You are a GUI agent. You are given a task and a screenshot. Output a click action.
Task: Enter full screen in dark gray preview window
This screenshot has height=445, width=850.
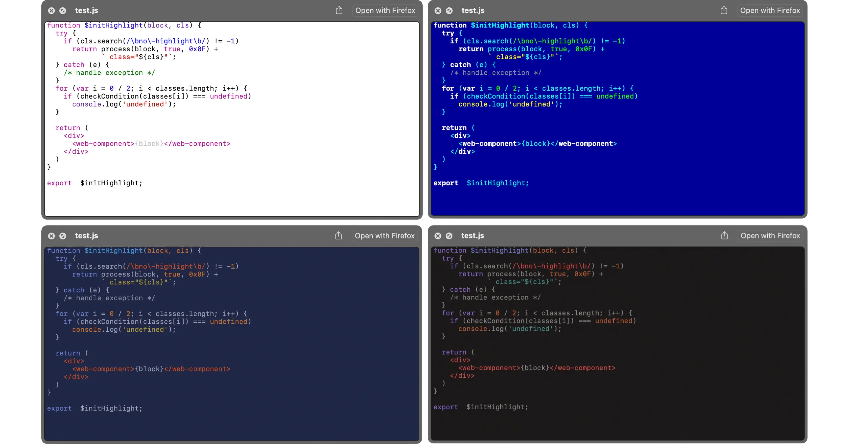449,236
